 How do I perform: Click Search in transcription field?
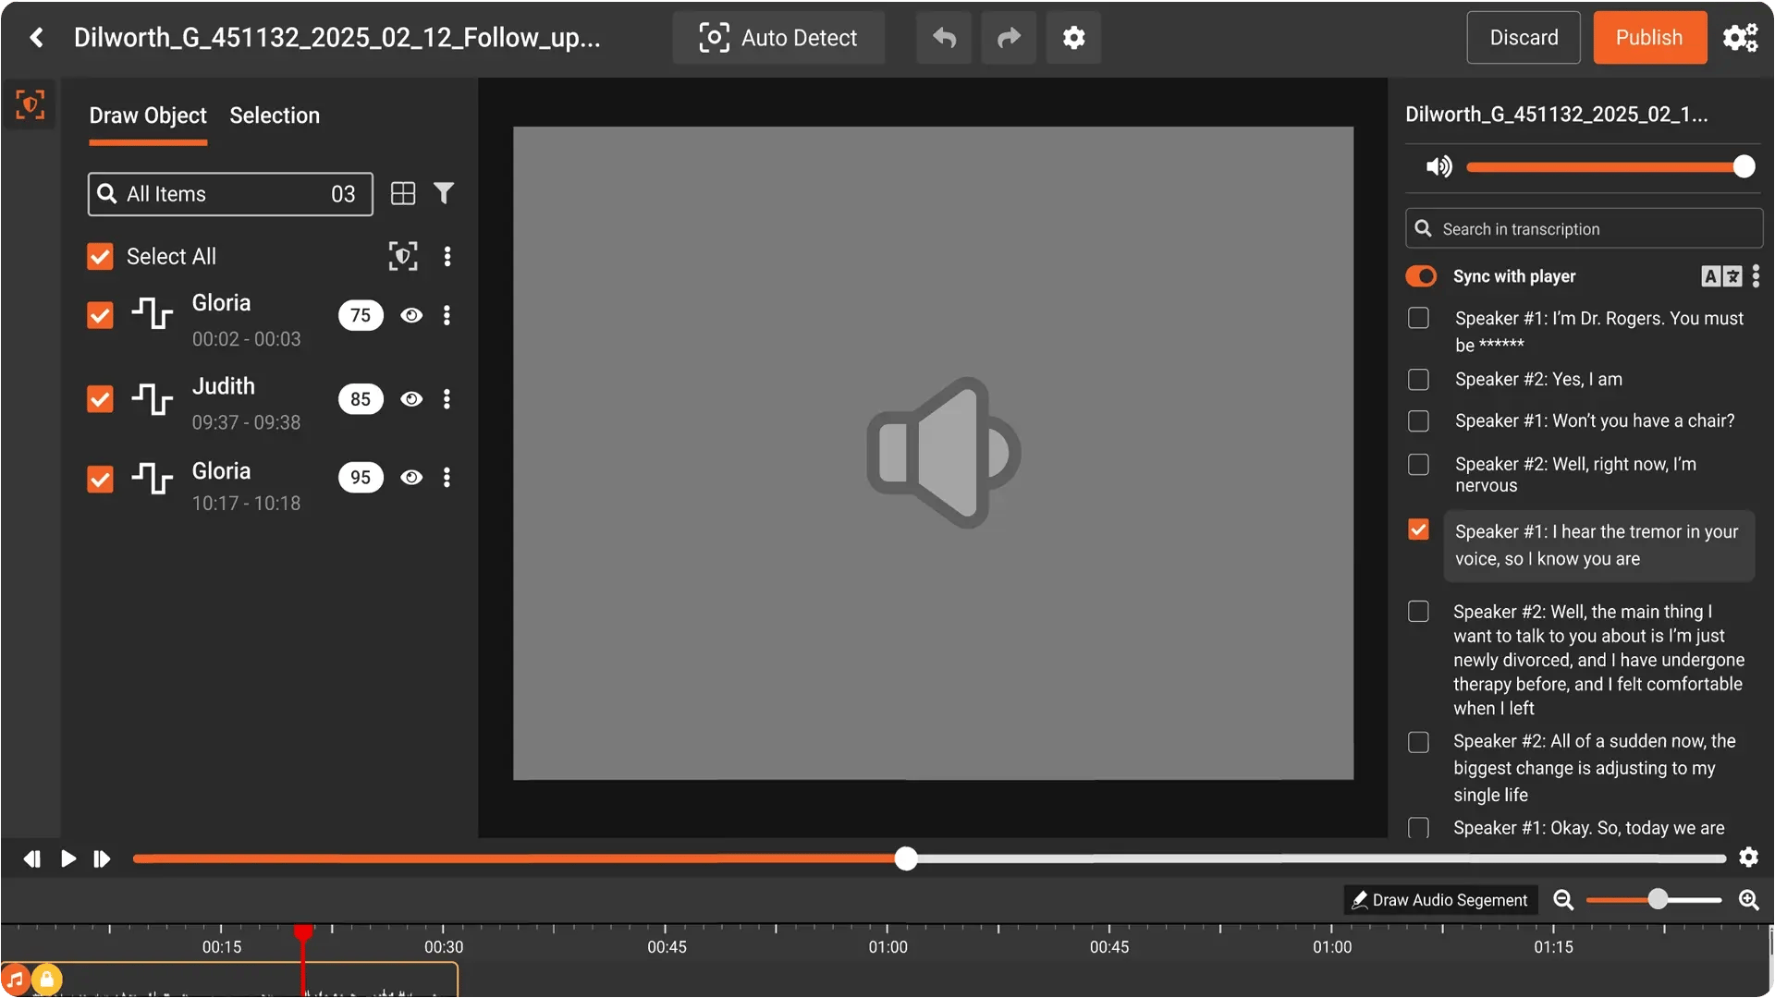[1584, 228]
